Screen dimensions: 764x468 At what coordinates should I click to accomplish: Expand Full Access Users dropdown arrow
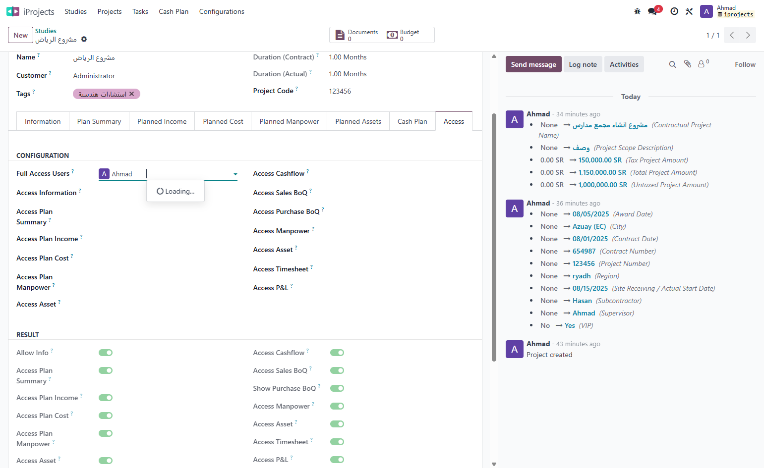(235, 174)
